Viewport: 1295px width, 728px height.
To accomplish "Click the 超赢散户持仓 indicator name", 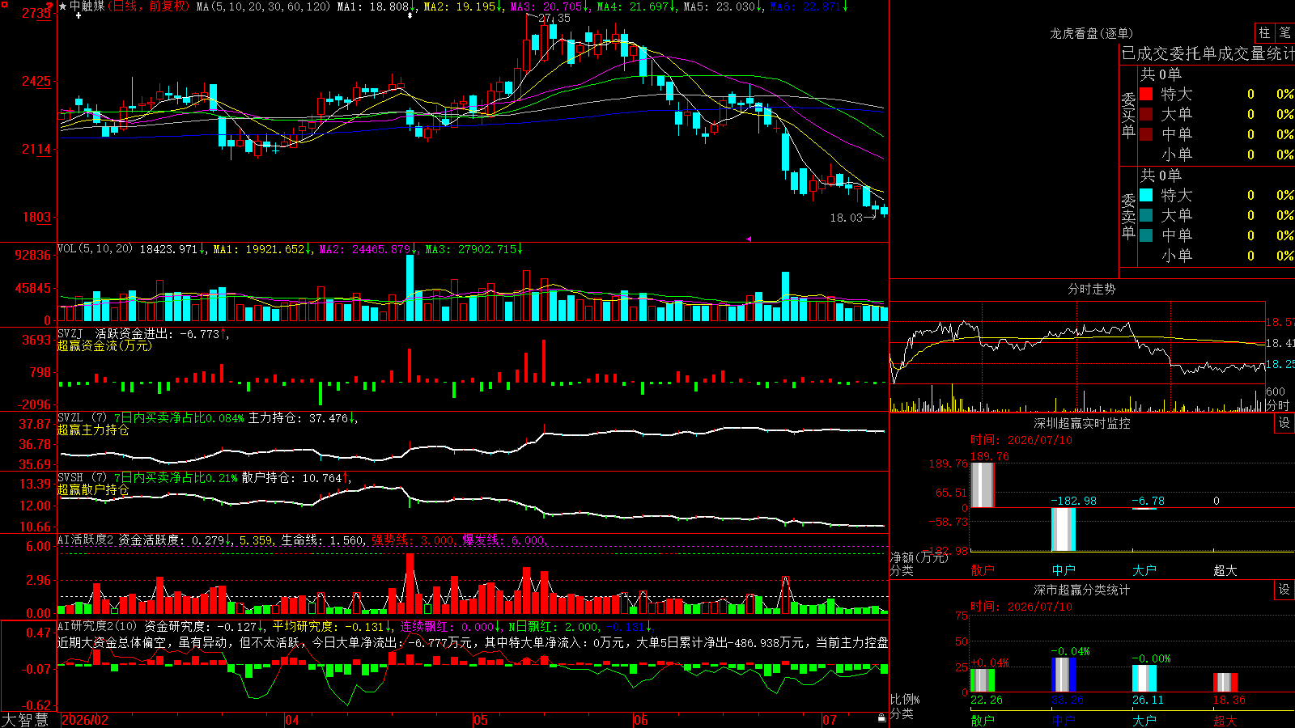I will [x=93, y=489].
